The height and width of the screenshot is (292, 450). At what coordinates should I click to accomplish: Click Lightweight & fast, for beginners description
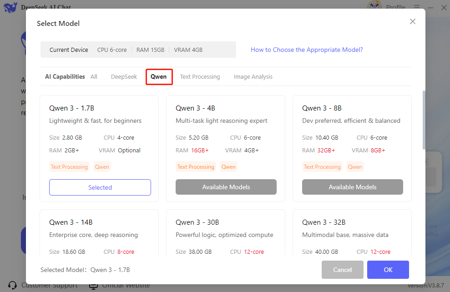coord(95,121)
